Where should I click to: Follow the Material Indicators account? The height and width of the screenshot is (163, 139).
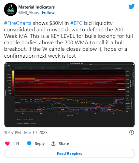pos(48,13)
